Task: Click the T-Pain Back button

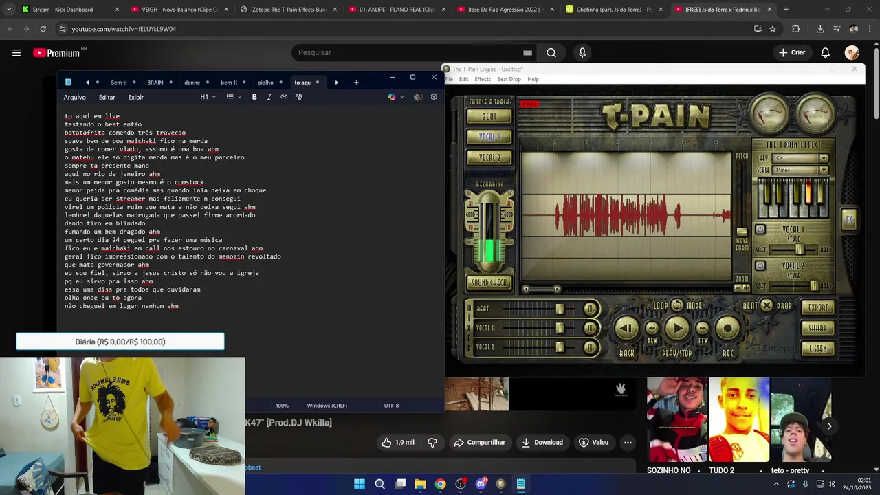Action: coord(626,329)
